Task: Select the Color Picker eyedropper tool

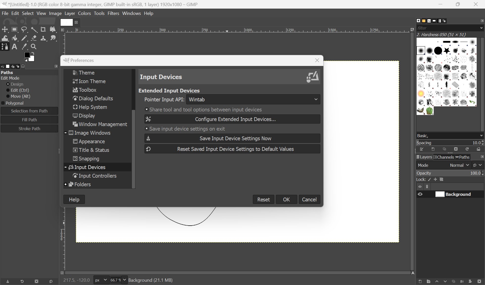Action: [x=24, y=47]
